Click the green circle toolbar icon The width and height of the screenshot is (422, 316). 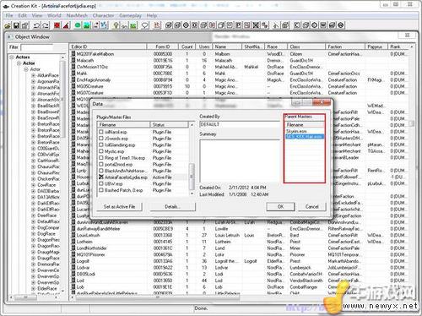(x=78, y=25)
